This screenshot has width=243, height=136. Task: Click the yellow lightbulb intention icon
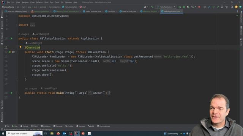[21, 47]
